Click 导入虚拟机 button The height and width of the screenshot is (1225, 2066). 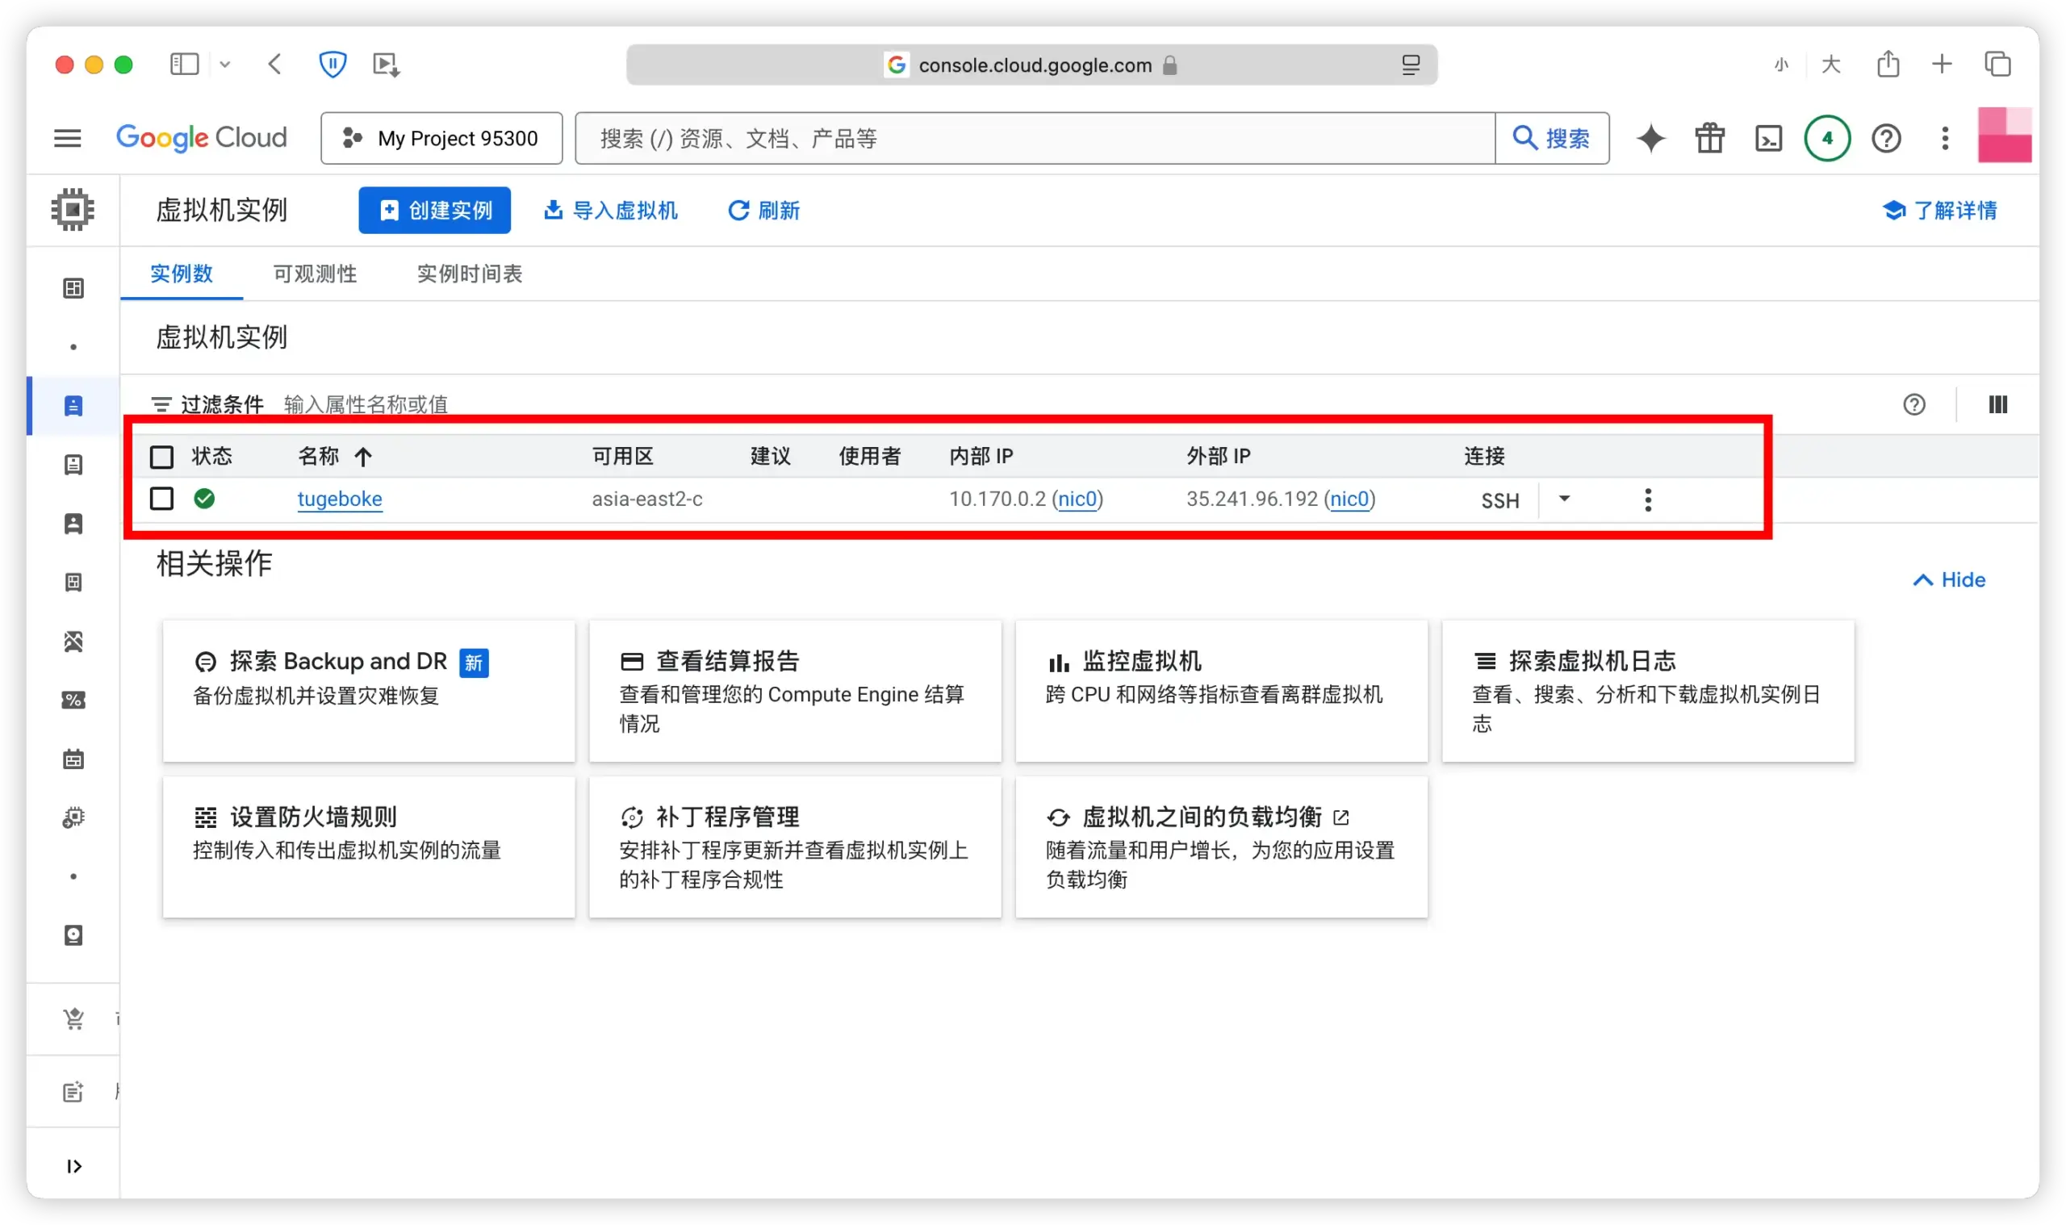point(611,211)
